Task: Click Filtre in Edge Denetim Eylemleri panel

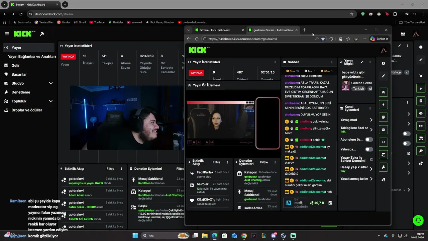Action: 264,162
